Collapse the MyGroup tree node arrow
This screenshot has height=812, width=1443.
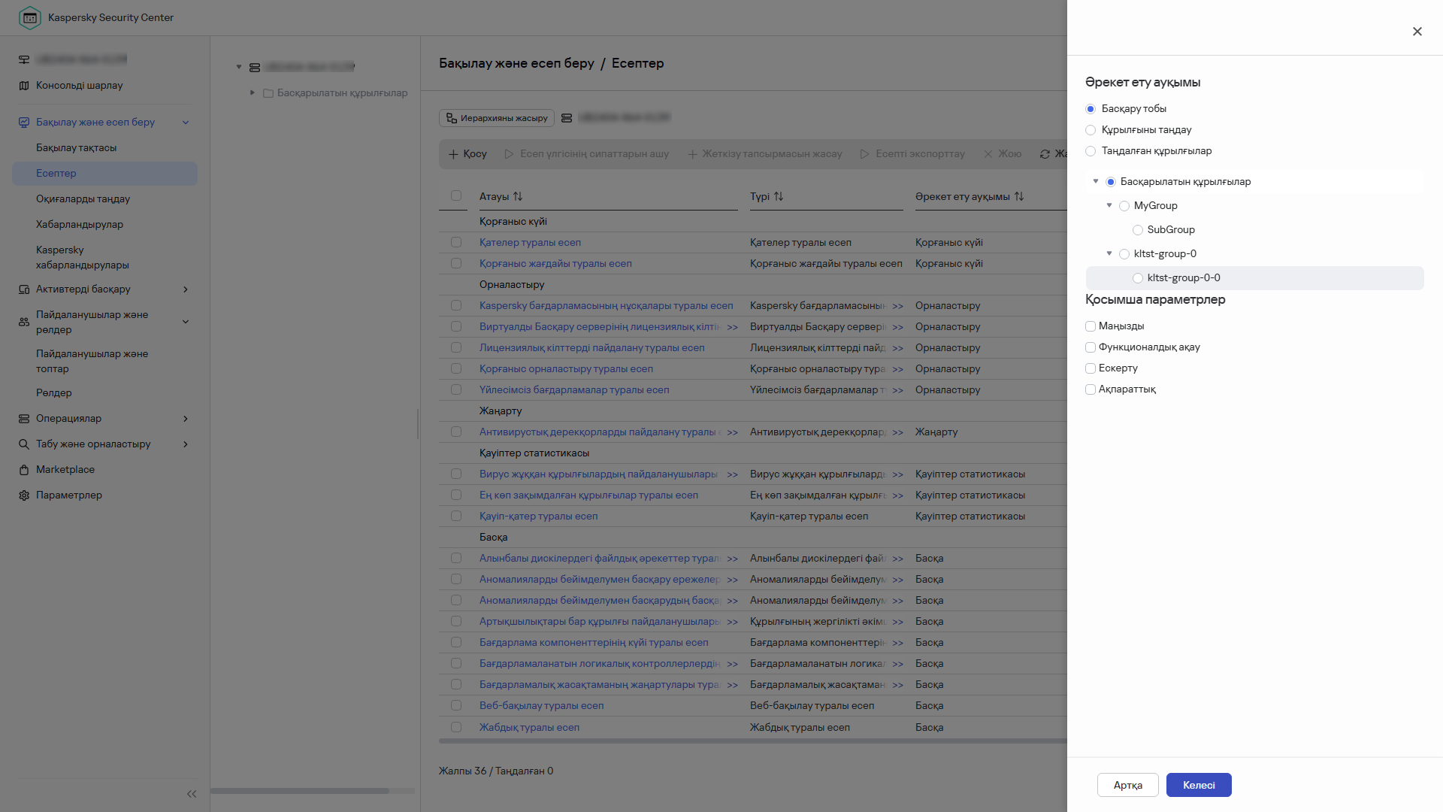coord(1109,205)
